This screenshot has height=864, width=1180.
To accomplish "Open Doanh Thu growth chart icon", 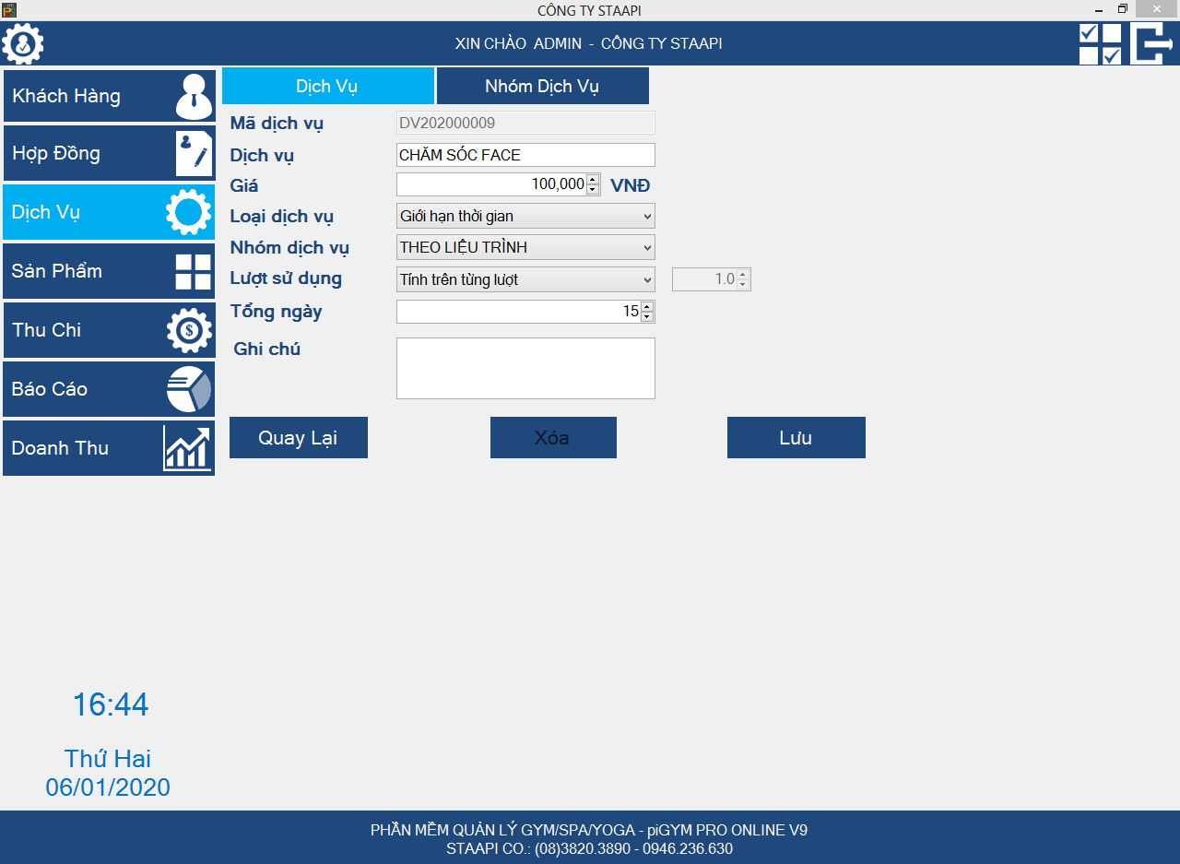I will (187, 448).
